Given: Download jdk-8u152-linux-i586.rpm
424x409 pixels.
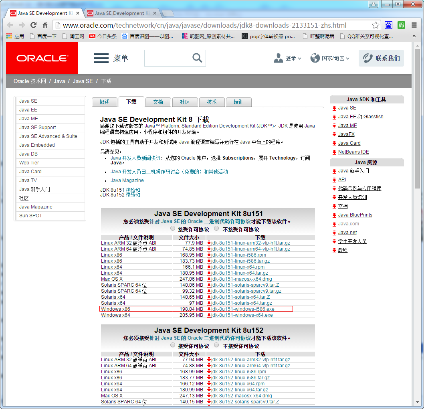Looking at the screenshot, I should (238, 372).
